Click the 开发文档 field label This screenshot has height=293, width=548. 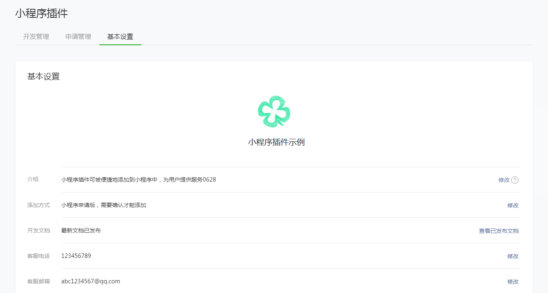38,230
